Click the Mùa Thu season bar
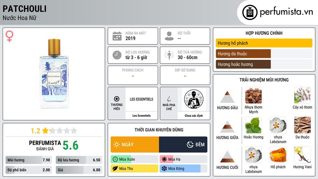This screenshot has width=318, height=179. 134,168
